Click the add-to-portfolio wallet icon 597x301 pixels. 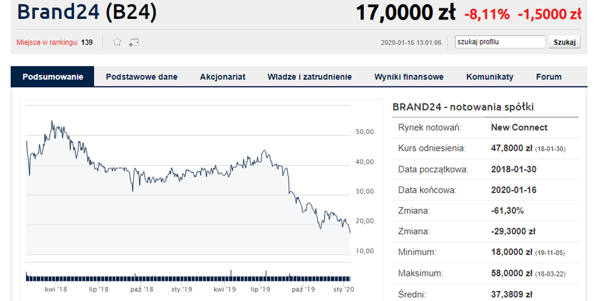click(134, 42)
